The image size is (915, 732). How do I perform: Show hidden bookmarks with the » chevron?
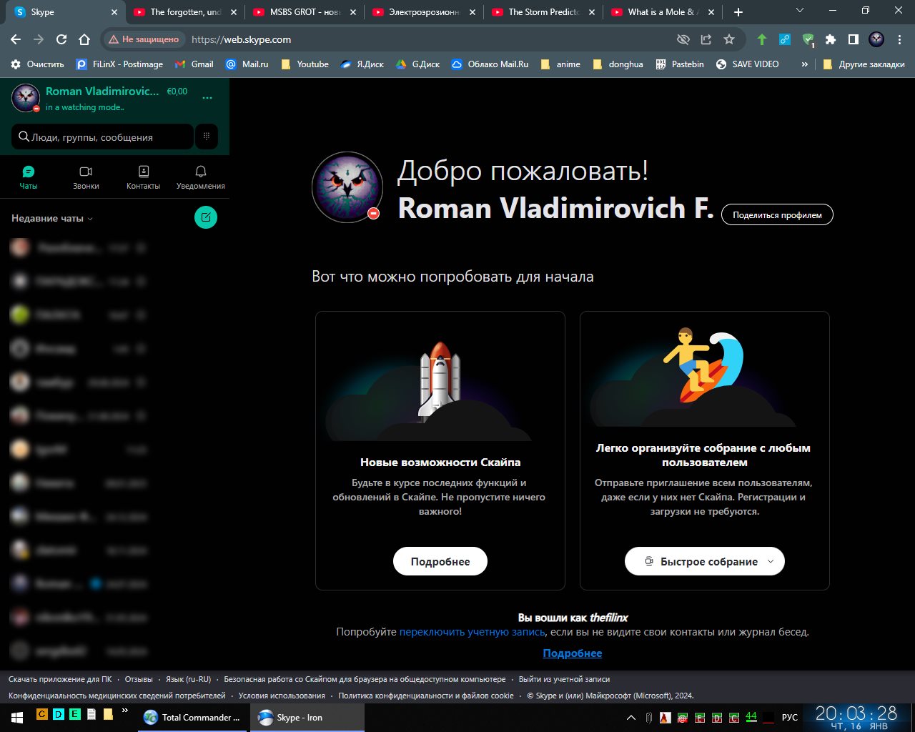805,64
